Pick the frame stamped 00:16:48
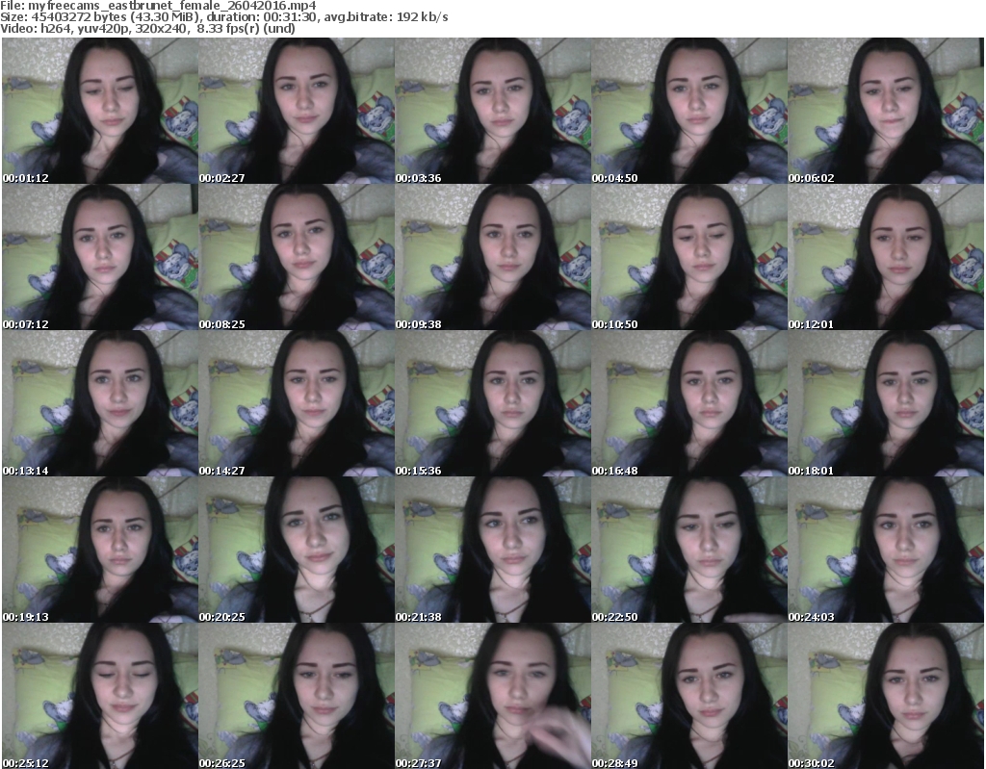Image resolution: width=986 pixels, height=769 pixels. click(689, 403)
